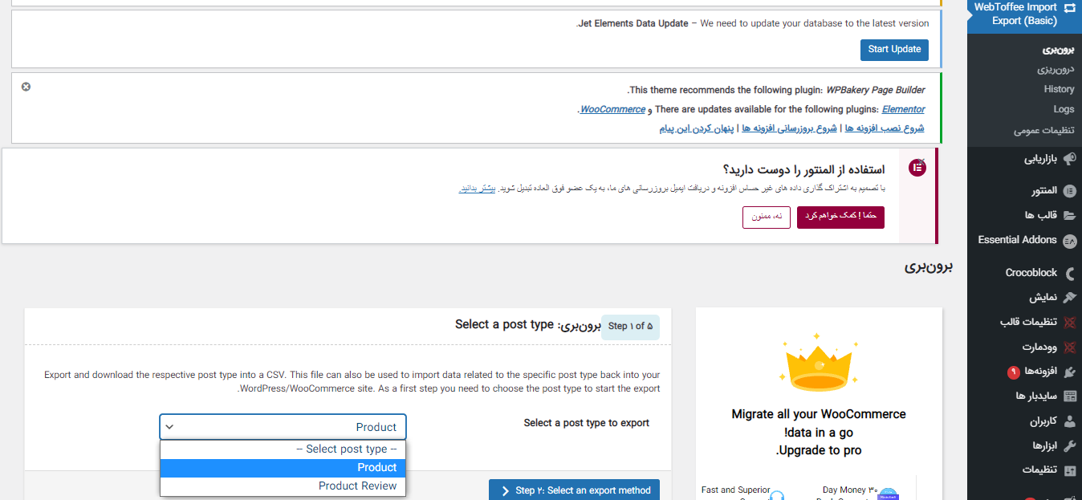Open the Logs submenu item
Image resolution: width=1082 pixels, height=500 pixels.
[x=1064, y=109]
